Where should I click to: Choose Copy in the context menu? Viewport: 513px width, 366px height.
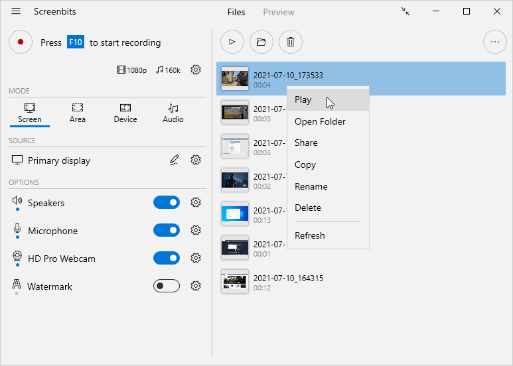pos(328,164)
